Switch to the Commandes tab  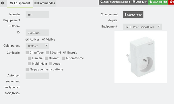click(x=45, y=3)
